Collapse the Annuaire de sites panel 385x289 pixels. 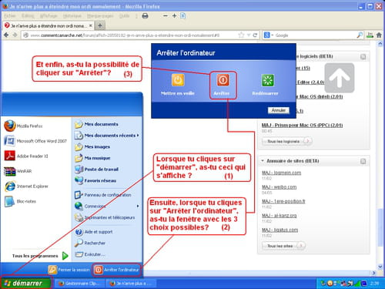263,161
